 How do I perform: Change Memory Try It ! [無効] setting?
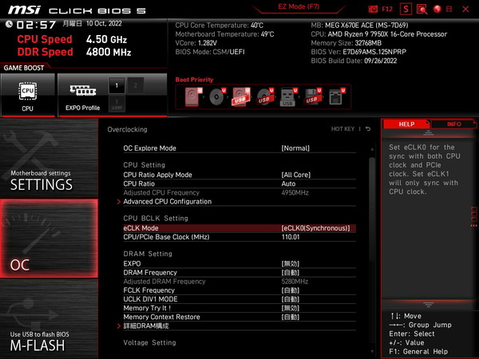[291, 308]
